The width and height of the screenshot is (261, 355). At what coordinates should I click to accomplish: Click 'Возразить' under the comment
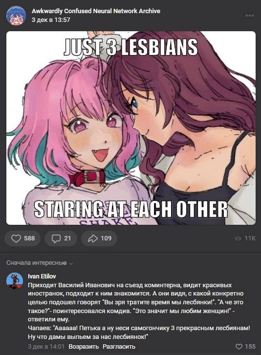click(84, 347)
